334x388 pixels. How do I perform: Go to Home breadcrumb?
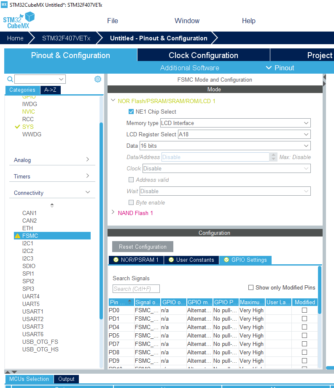pos(15,38)
